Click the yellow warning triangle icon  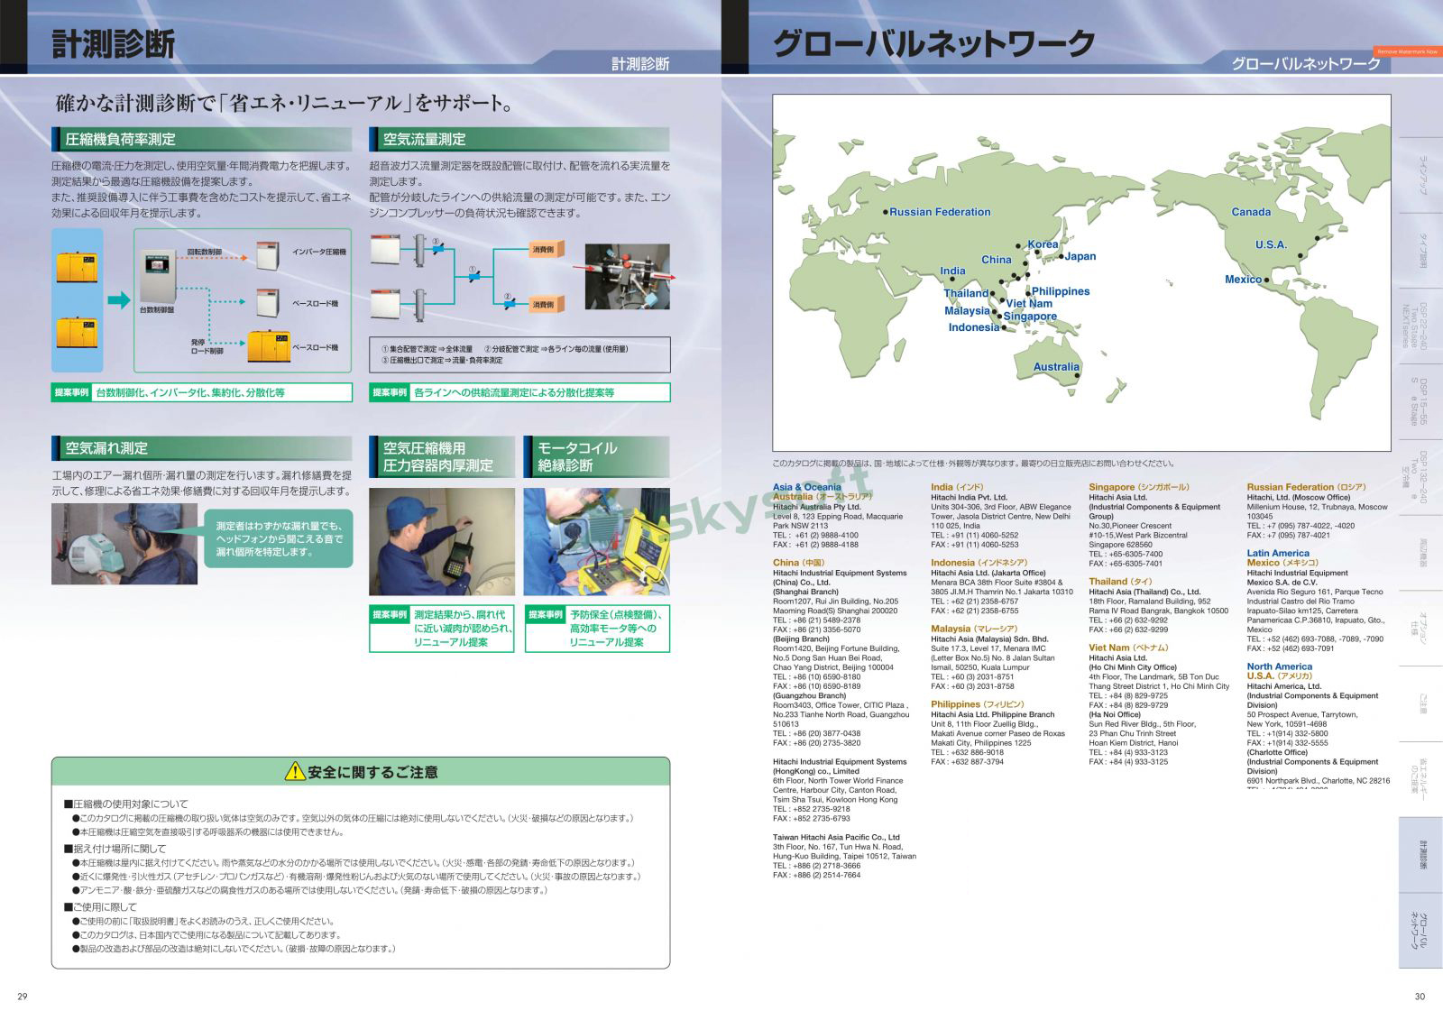click(x=295, y=771)
